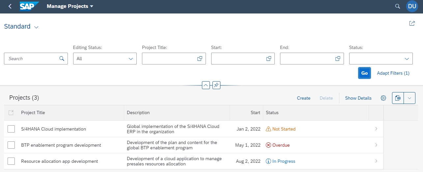Click the magnifier icon in Search field
The height and width of the screenshot is (172, 423).
[62, 59]
